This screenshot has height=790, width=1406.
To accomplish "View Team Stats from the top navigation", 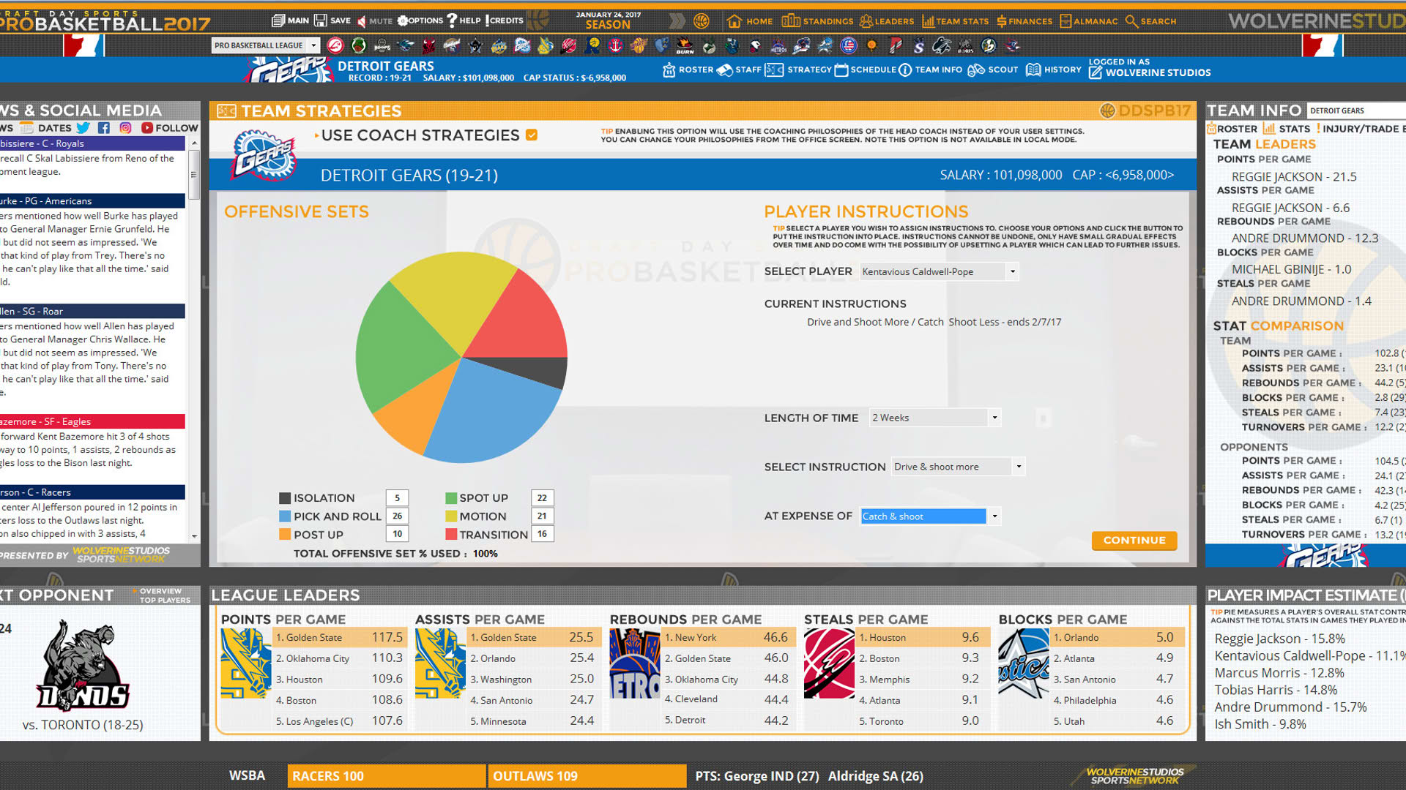I will (955, 21).
